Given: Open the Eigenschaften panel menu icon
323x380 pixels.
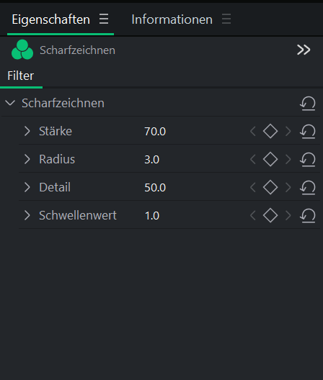Looking at the screenshot, I should [x=104, y=19].
